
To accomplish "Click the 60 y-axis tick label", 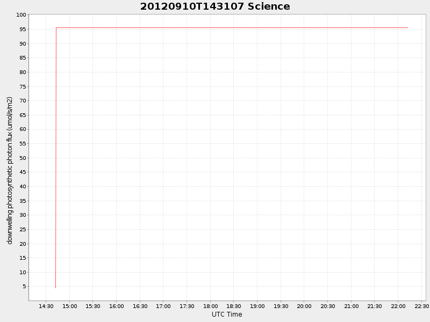I will coord(23,129).
